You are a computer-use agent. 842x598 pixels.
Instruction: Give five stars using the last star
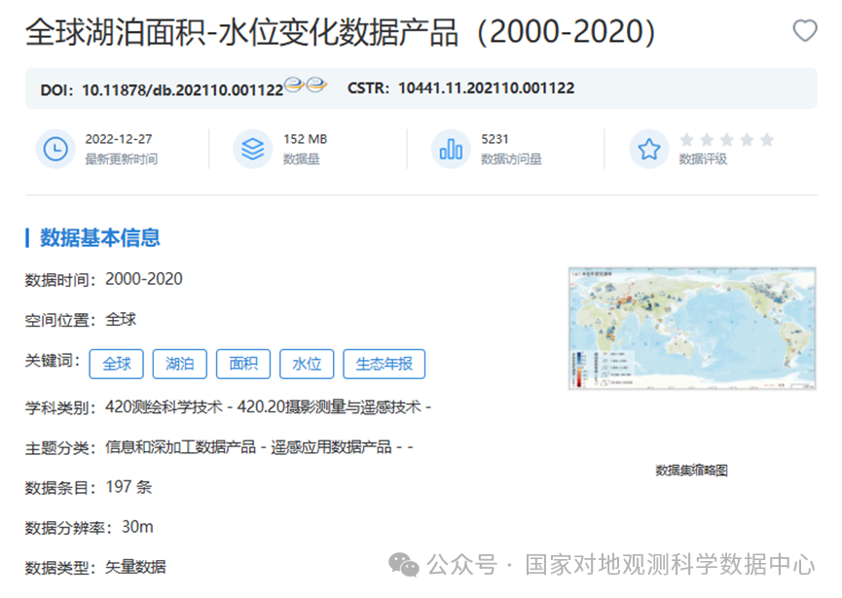pyautogui.click(x=766, y=140)
